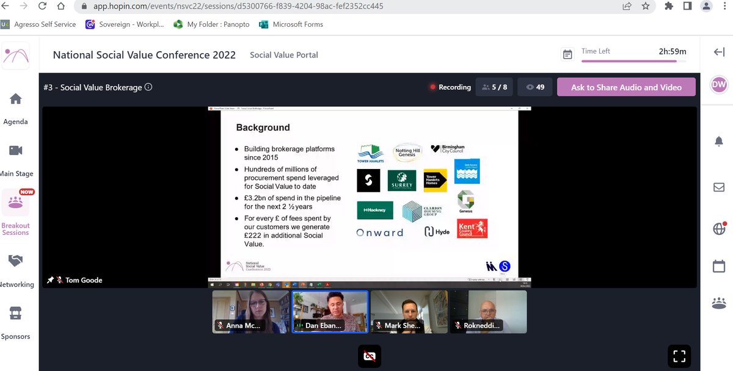The width and height of the screenshot is (733, 371).
Task: Open the browser three-dot menu
Action: [725, 6]
